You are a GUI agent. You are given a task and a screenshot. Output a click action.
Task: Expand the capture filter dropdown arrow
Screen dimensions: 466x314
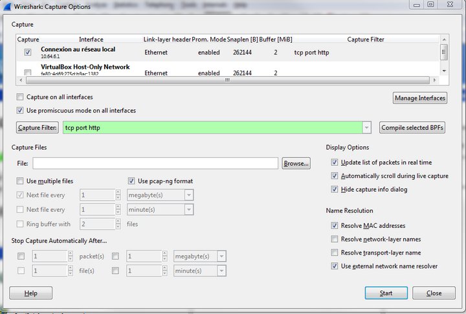367,128
